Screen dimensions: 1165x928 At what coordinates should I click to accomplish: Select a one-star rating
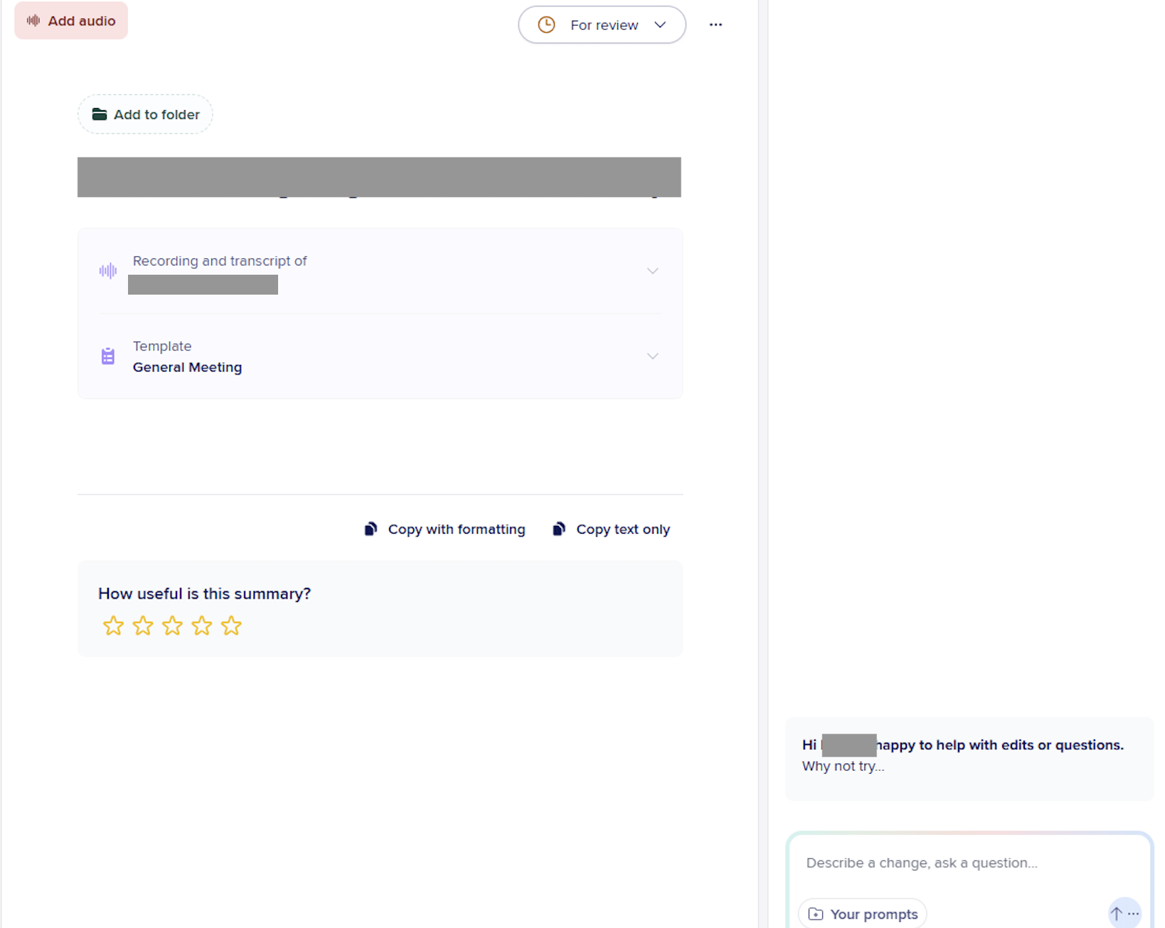pos(113,626)
